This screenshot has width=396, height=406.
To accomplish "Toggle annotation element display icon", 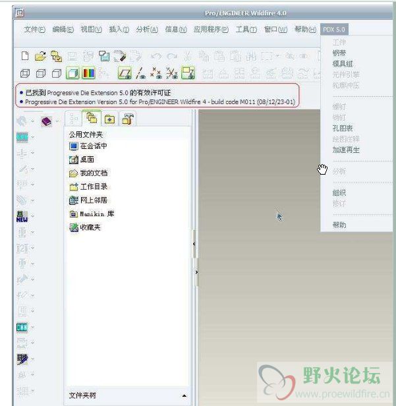I will (188, 73).
